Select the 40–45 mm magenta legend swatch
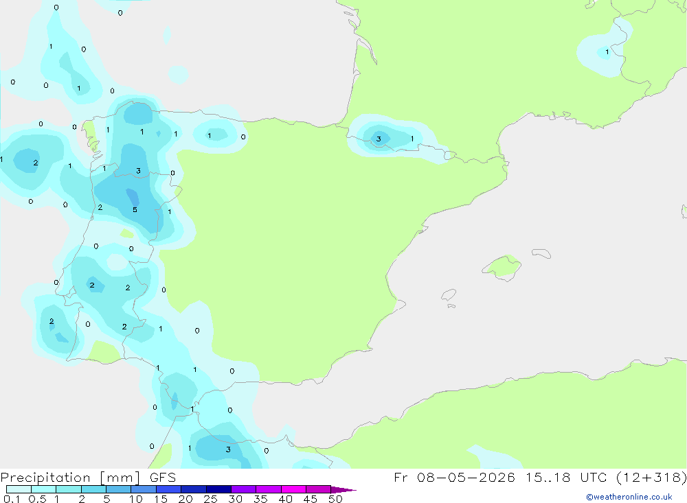Screen dimensions: 687x503 (293, 489)
